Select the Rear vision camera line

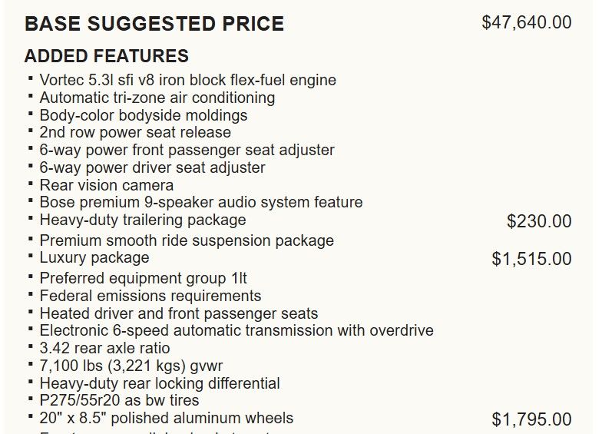pos(106,185)
